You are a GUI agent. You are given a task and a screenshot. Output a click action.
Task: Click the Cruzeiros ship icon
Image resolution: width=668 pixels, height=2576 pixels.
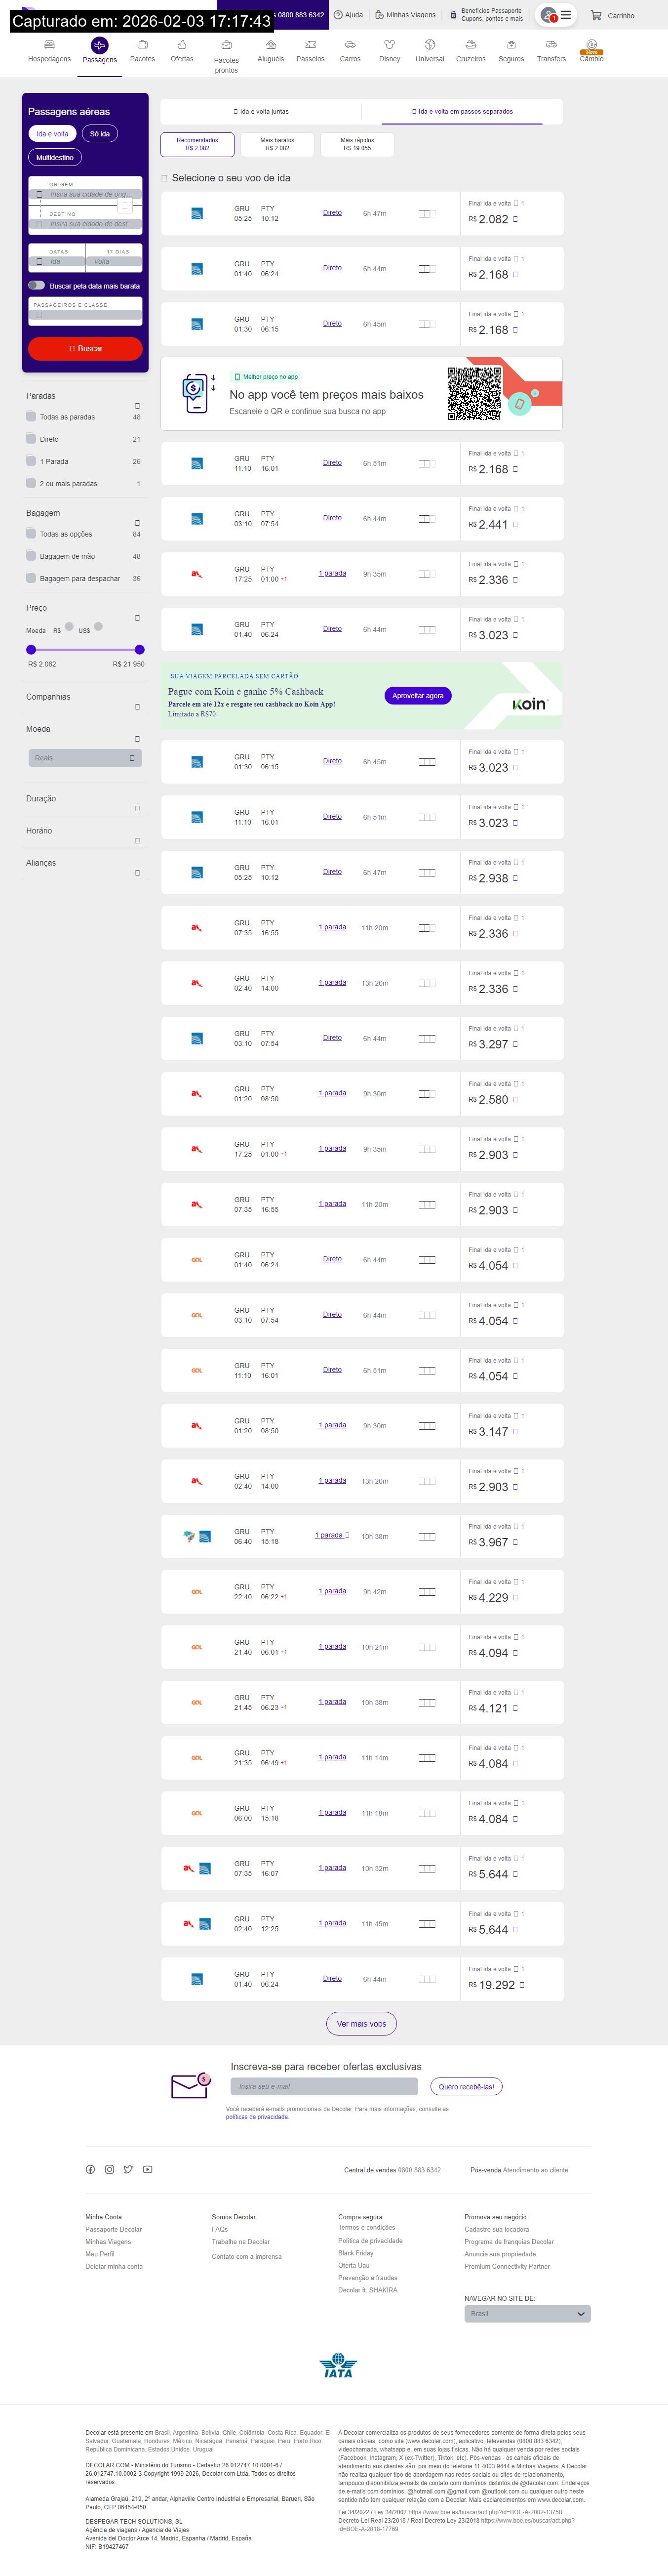470,45
